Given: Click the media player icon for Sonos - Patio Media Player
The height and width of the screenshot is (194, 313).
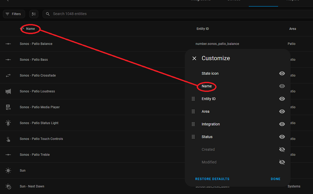Looking at the screenshot, I should (8, 107).
